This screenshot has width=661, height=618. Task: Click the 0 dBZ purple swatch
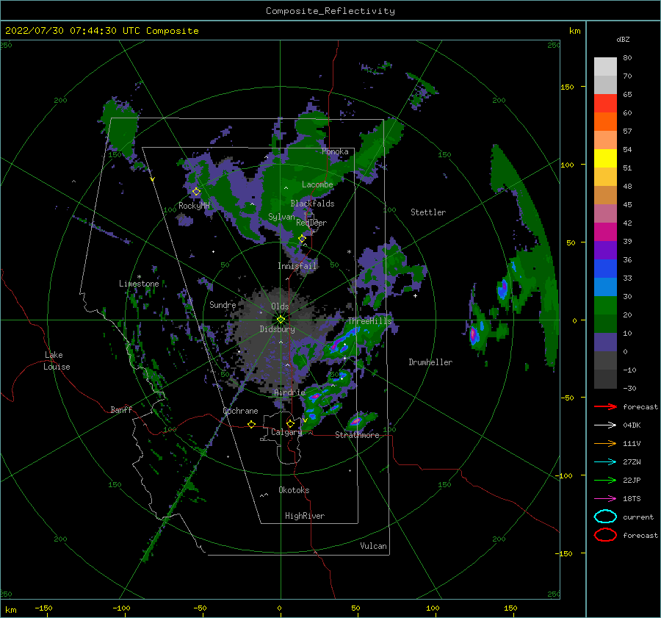point(605,342)
